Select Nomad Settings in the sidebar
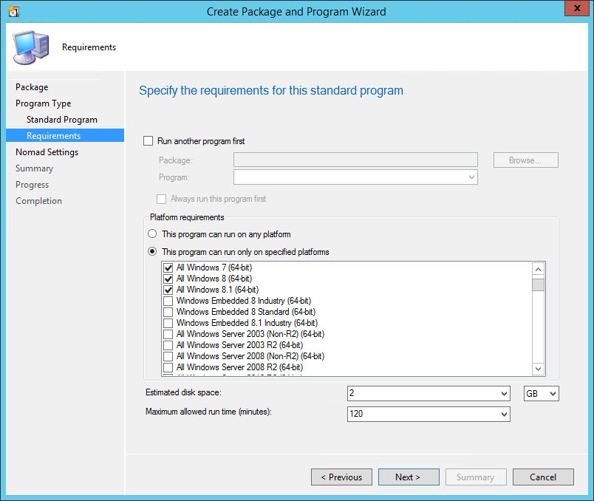The width and height of the screenshot is (594, 501). [47, 152]
